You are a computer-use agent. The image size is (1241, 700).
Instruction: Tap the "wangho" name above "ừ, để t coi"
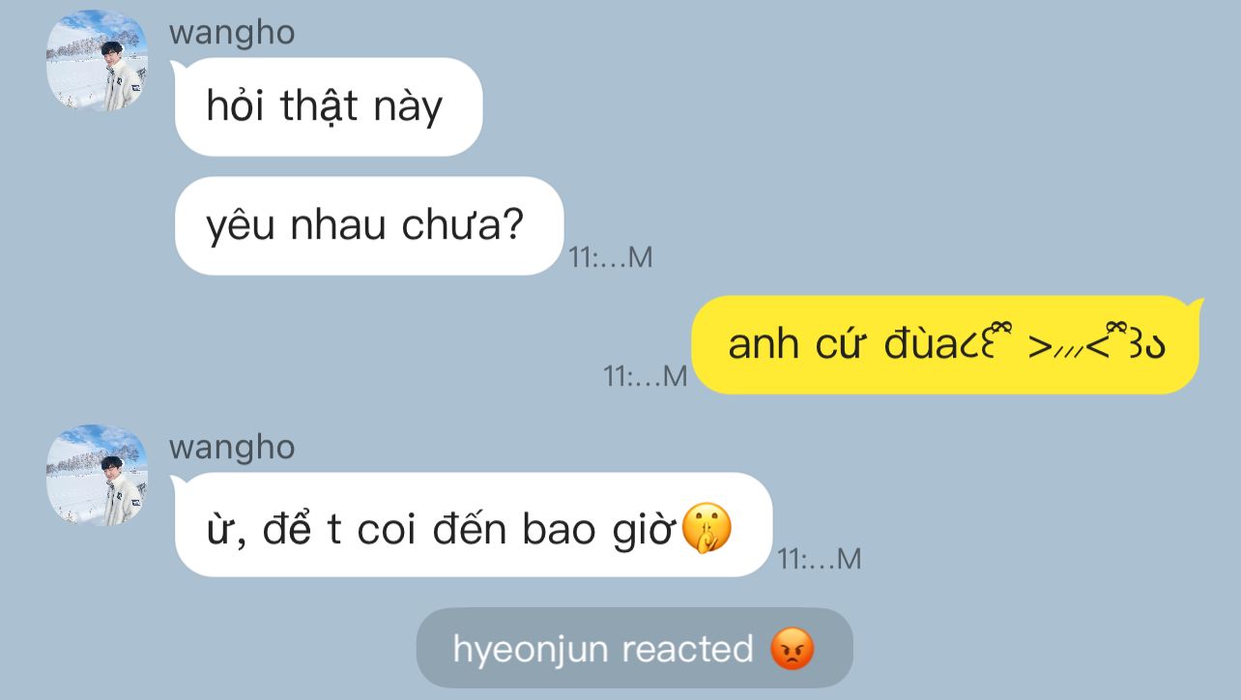232,448
